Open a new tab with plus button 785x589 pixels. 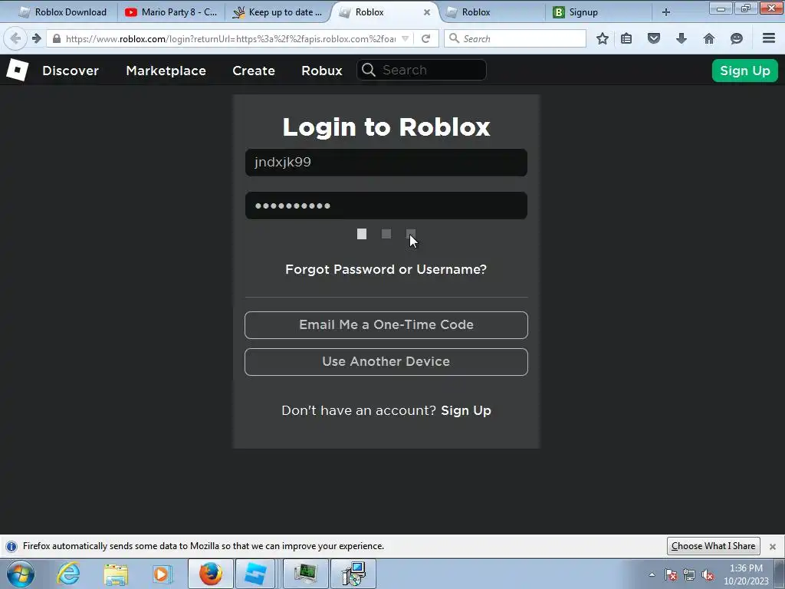pos(666,12)
